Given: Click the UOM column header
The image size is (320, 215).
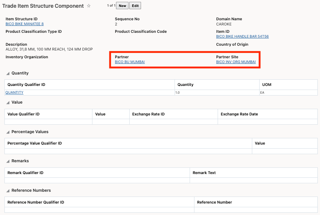Looking at the screenshot, I should pyautogui.click(x=267, y=85).
